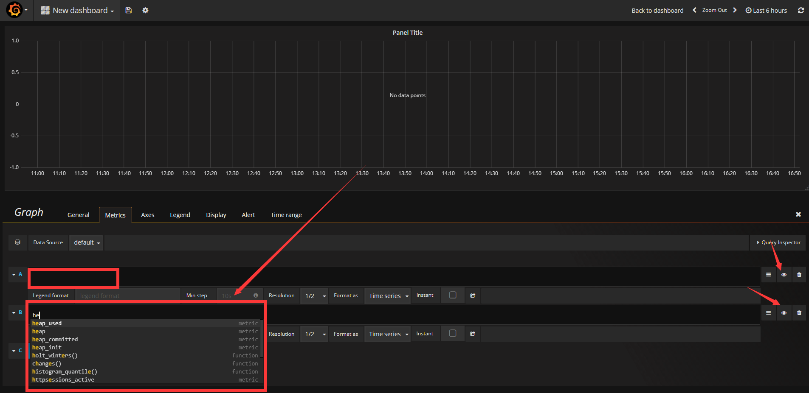Open the default data source dropdown

[x=87, y=242]
